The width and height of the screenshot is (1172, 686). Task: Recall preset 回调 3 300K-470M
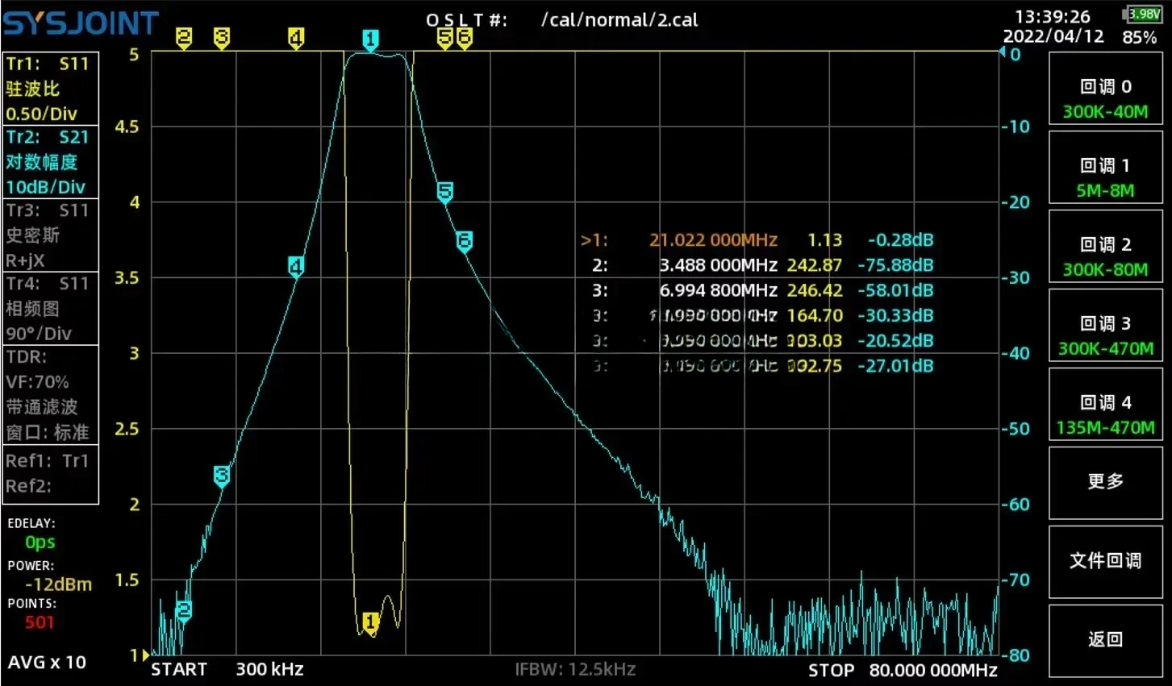[x=1105, y=326]
